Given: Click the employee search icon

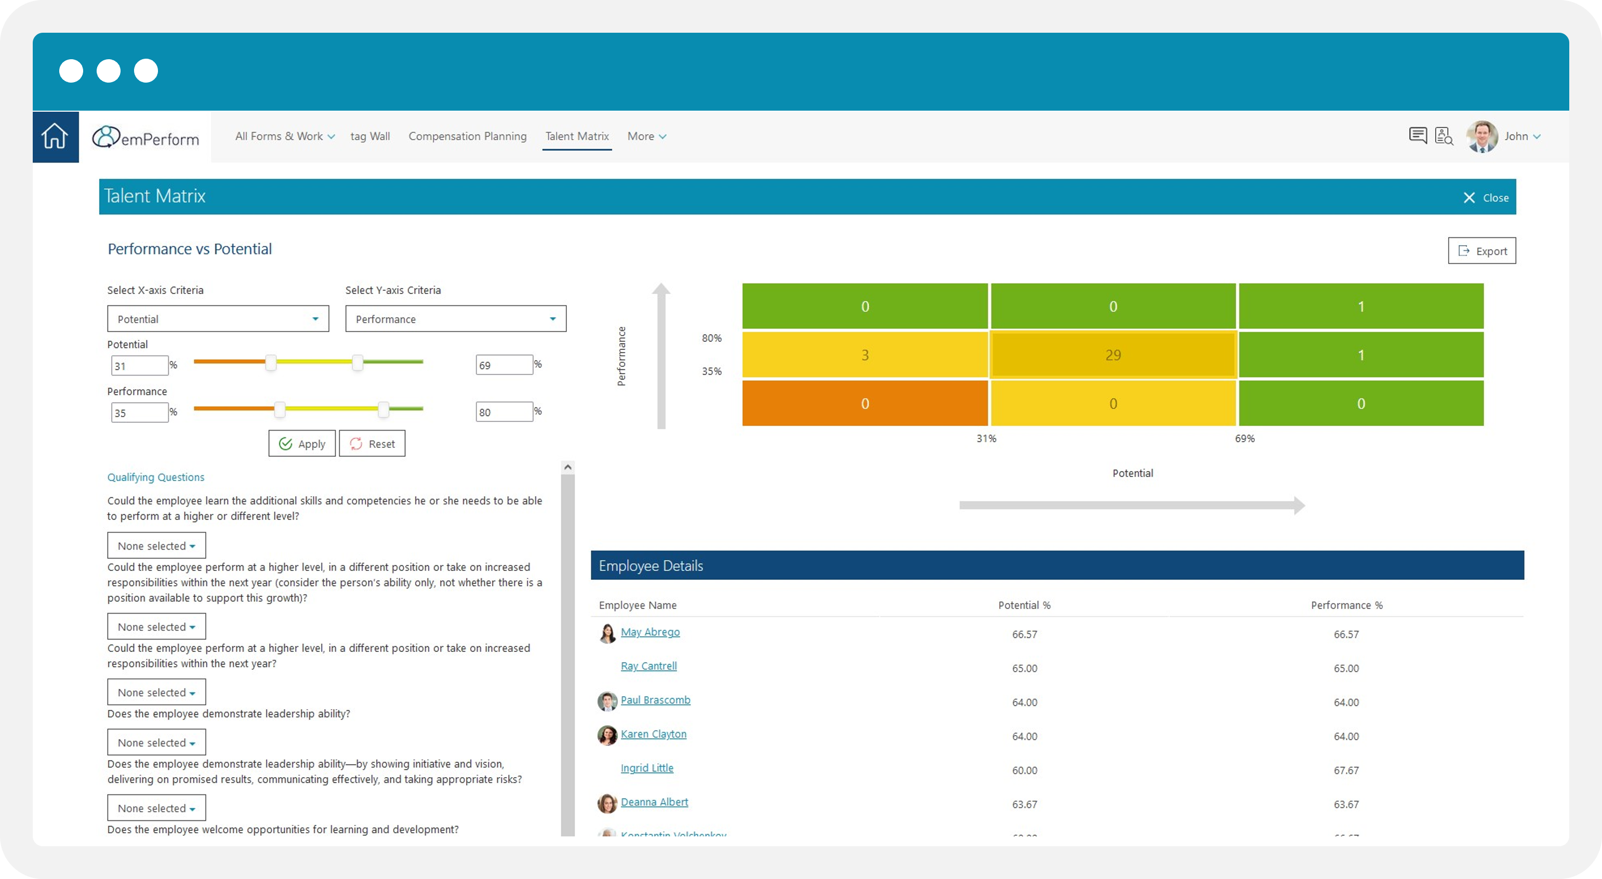Looking at the screenshot, I should (x=1444, y=136).
